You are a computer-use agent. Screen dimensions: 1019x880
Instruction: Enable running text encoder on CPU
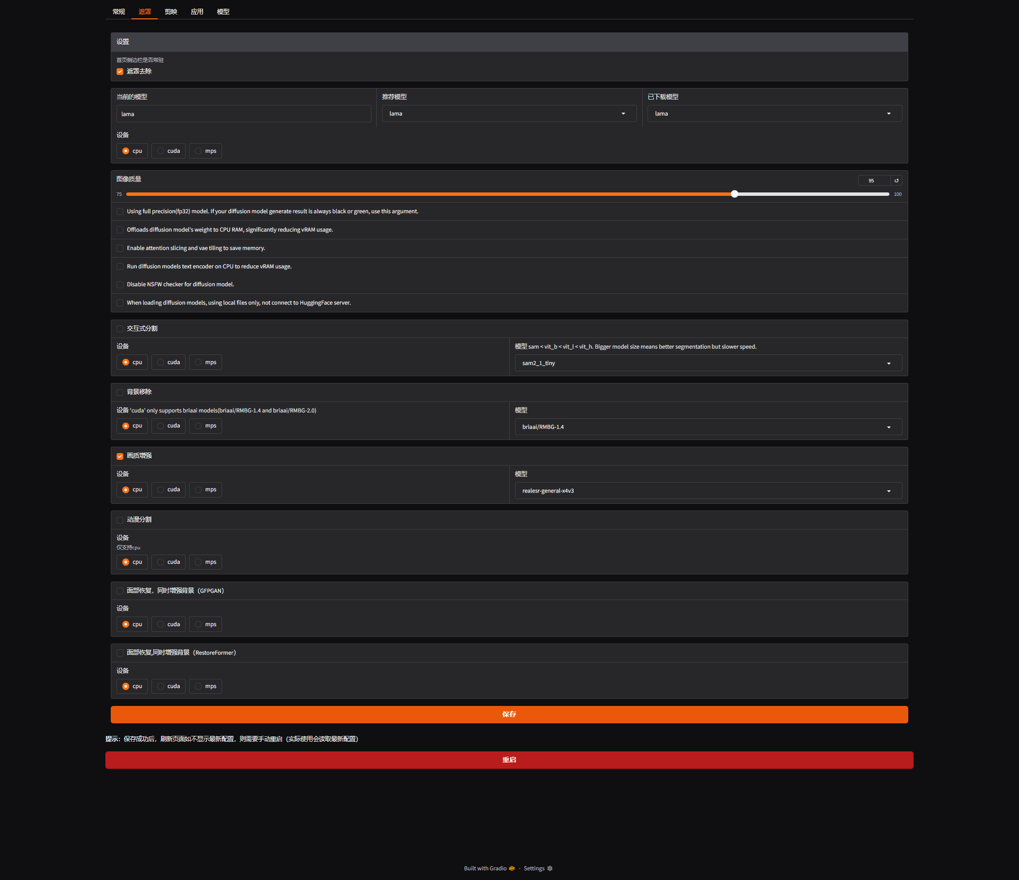point(120,266)
